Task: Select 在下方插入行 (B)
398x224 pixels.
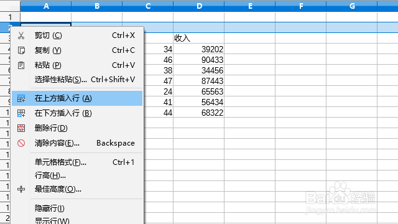Action: tap(77, 113)
